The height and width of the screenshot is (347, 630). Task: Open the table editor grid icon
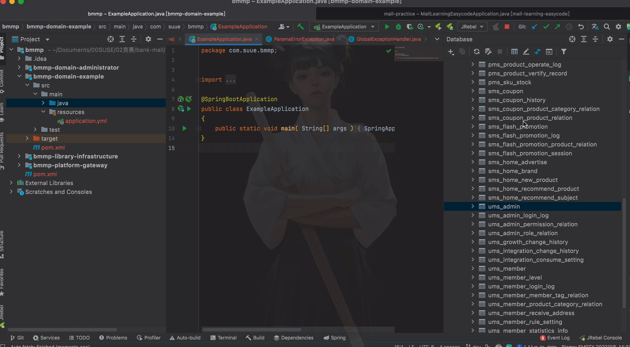coord(514,52)
